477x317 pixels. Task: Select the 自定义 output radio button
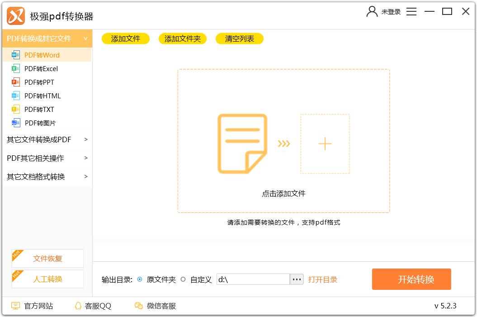click(183, 279)
